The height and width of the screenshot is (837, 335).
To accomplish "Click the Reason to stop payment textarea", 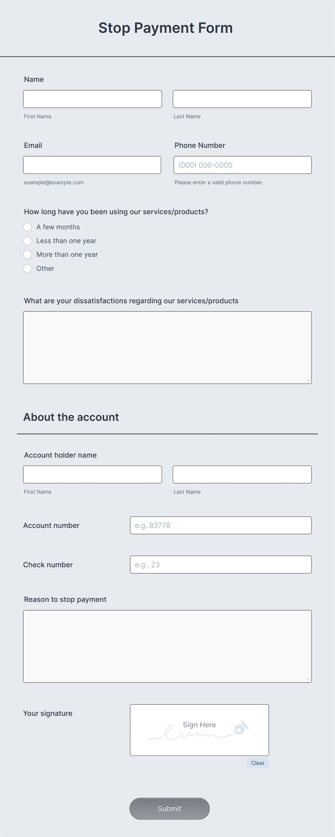I will (167, 646).
